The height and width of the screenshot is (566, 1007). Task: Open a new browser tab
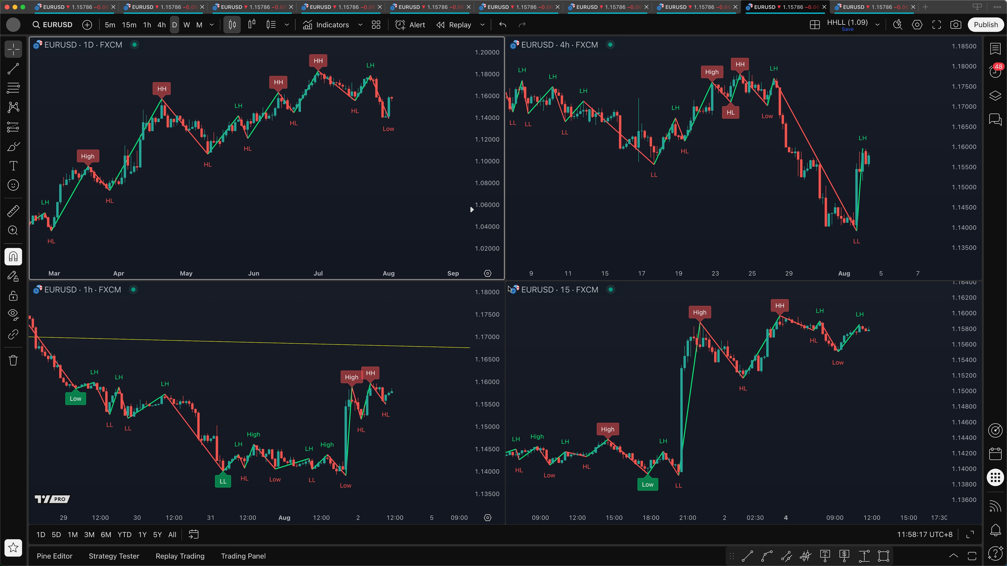925,7
